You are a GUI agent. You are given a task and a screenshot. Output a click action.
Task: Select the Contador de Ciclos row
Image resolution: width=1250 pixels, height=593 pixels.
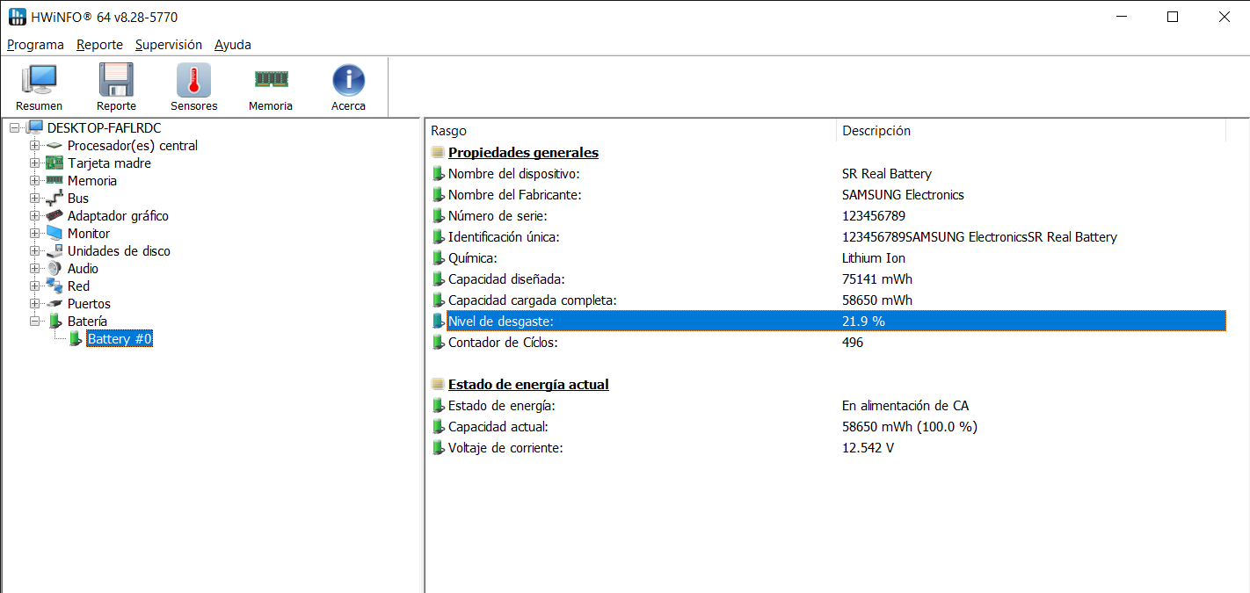[502, 343]
